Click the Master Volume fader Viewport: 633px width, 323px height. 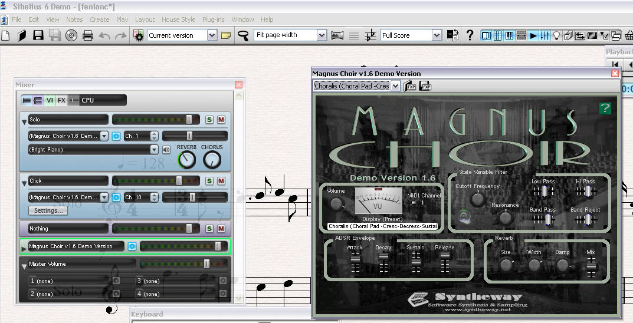point(206,263)
